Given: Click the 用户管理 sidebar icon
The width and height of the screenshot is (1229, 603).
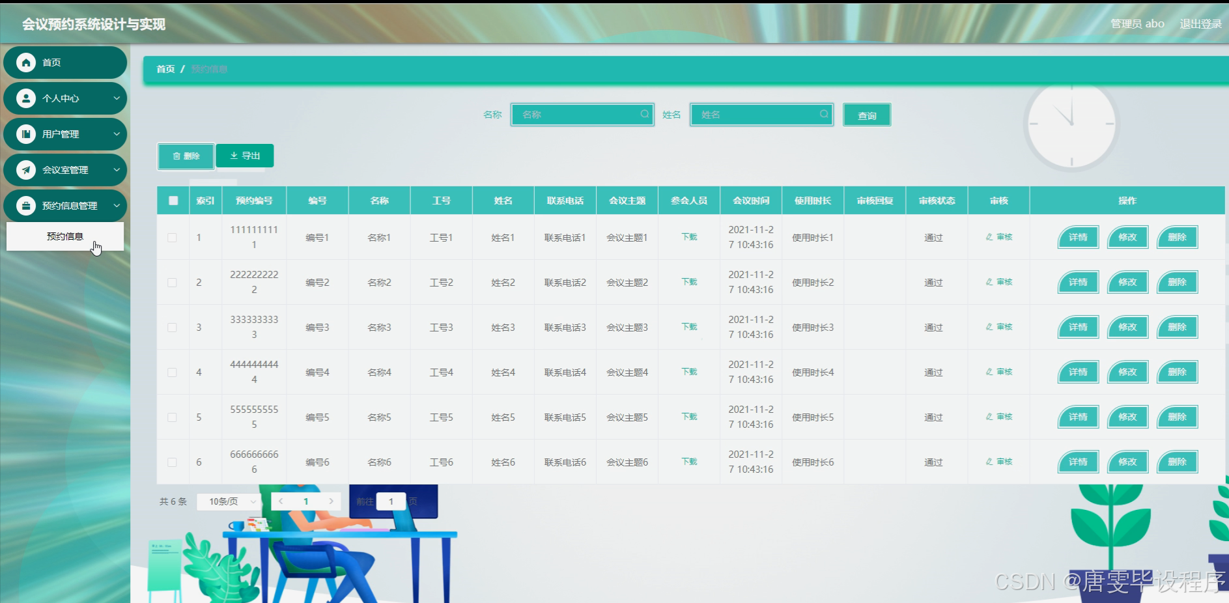Looking at the screenshot, I should (26, 133).
